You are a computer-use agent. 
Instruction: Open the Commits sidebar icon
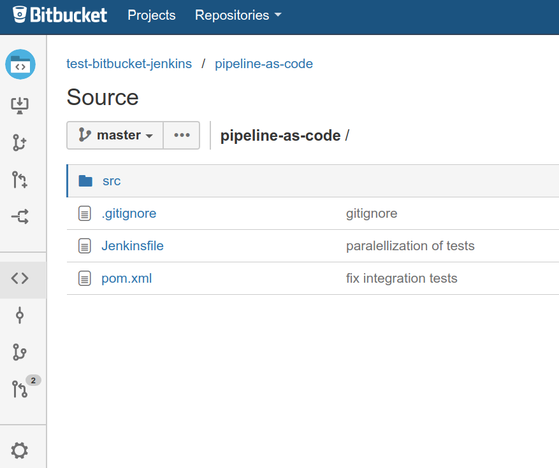pyautogui.click(x=20, y=315)
